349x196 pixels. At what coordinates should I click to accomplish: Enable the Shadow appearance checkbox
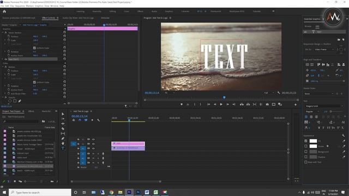[x=306, y=157]
